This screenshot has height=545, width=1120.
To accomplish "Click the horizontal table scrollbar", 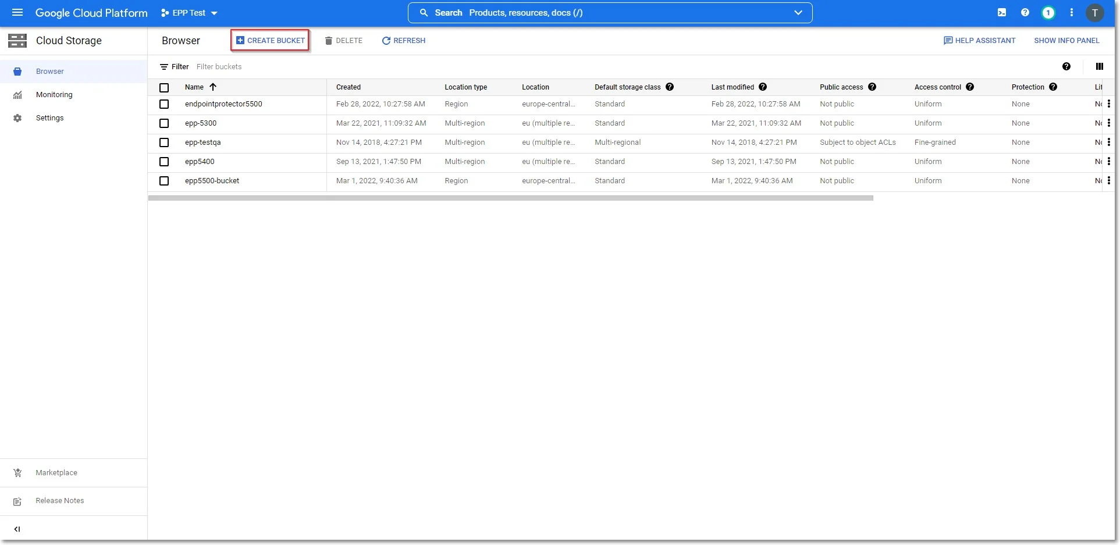I will tap(511, 198).
